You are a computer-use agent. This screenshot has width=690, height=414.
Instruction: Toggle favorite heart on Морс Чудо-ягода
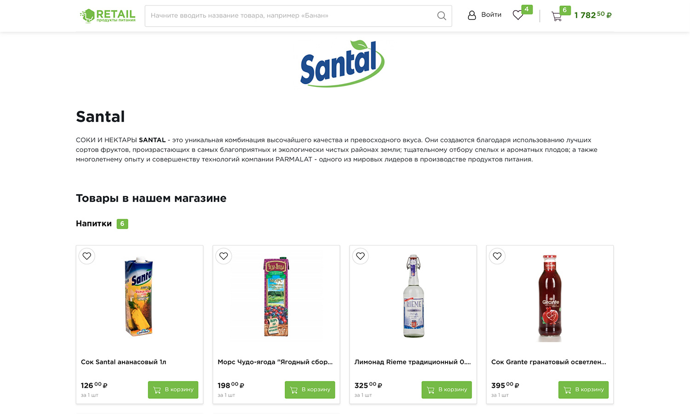click(224, 256)
